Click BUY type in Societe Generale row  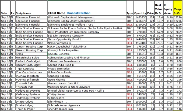(x=130, y=54)
